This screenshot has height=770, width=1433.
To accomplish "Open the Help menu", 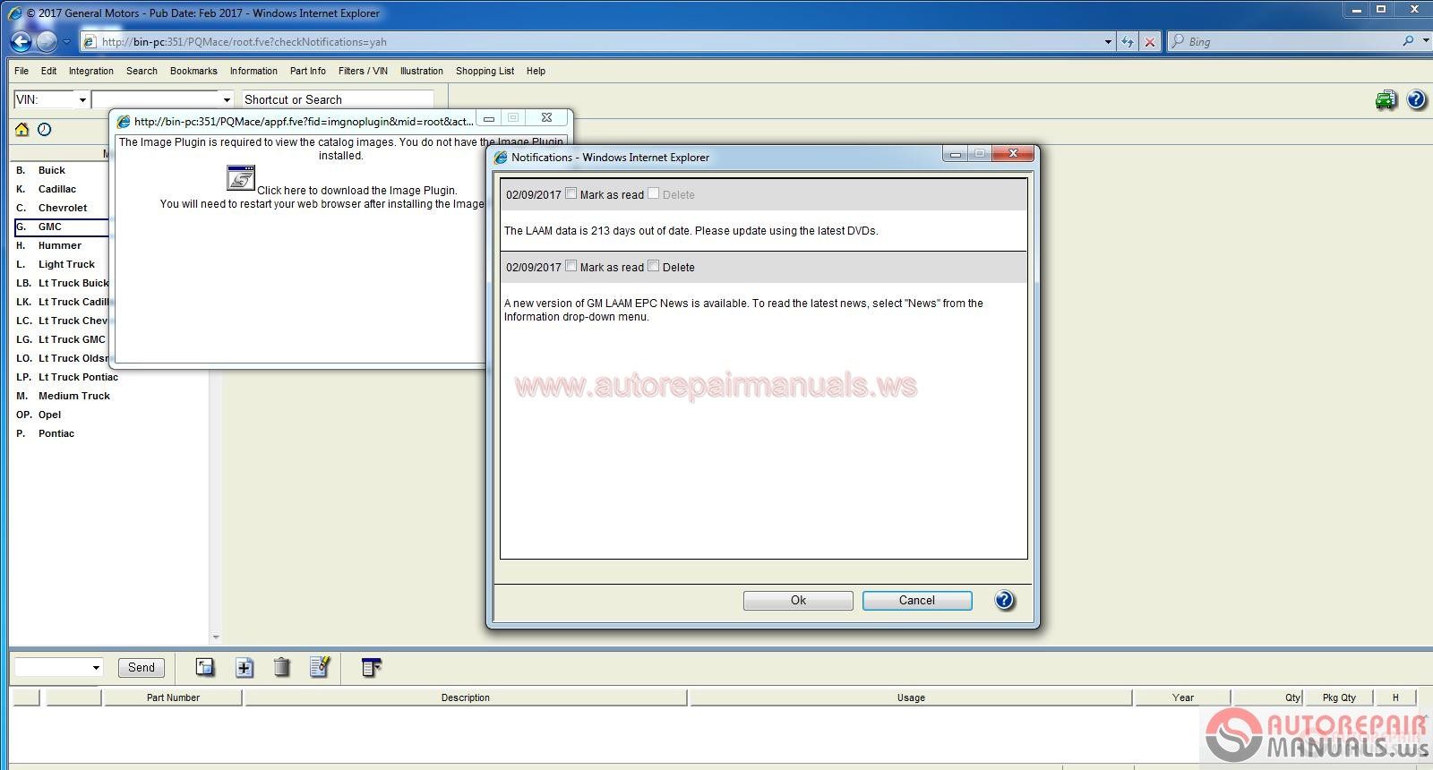I will pos(536,71).
